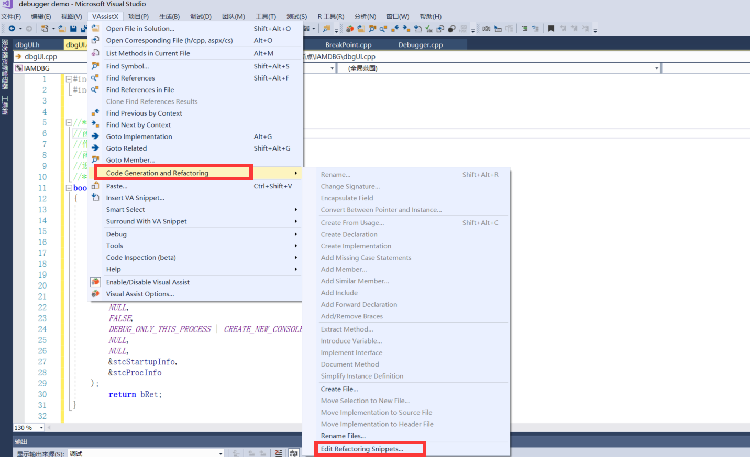Viewport: 750px width, 457px height.
Task: Click the insert VA snippet toolbar icon
Action: click(x=417, y=29)
